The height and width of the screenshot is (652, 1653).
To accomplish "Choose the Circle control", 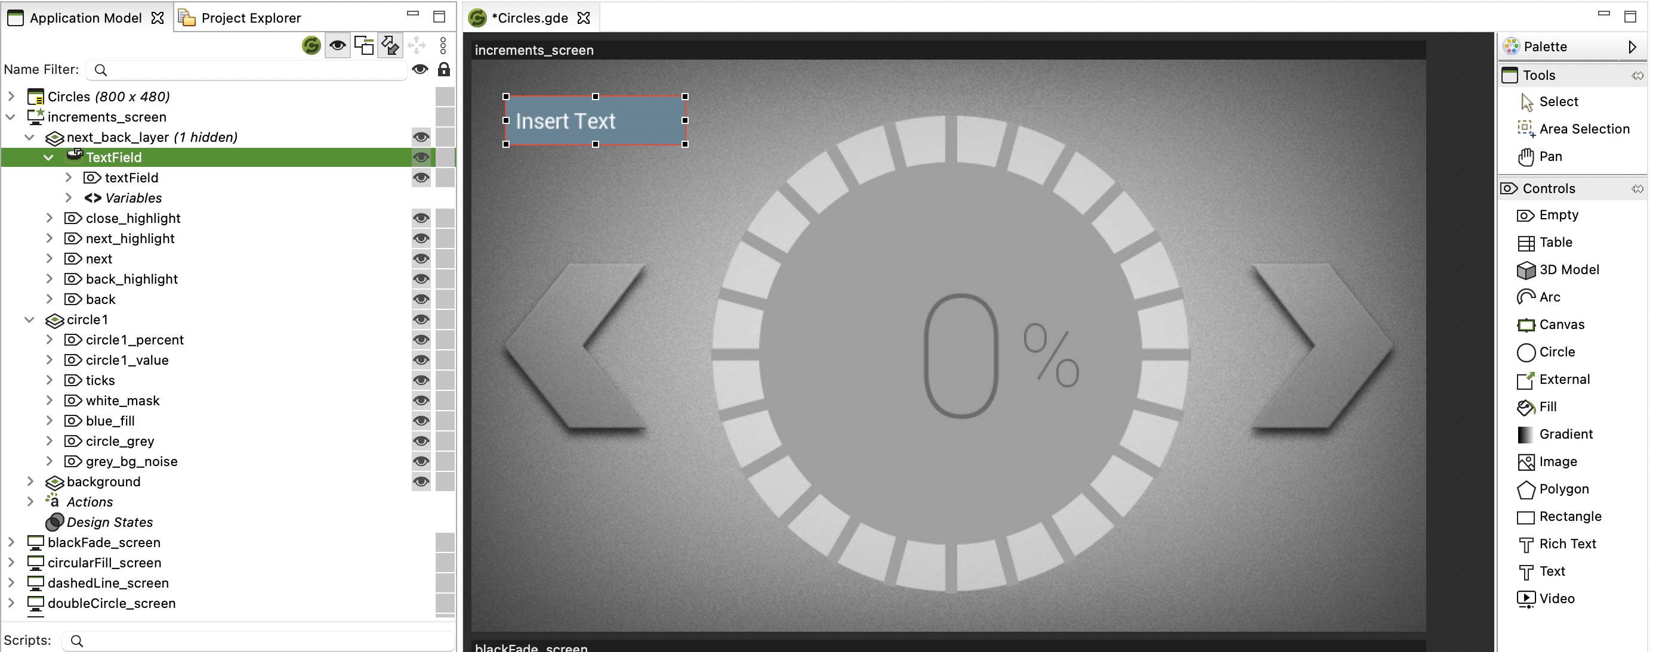I will point(1546,352).
